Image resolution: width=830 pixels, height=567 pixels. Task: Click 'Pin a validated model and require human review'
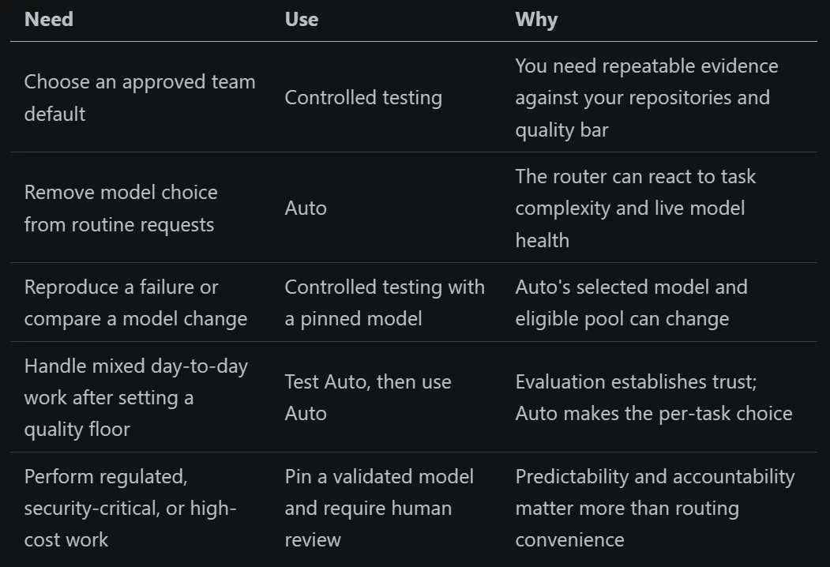coord(379,508)
